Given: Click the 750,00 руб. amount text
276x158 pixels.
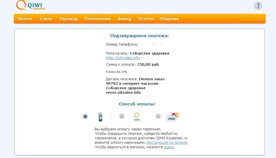Looking at the screenshot, I should point(148,64).
